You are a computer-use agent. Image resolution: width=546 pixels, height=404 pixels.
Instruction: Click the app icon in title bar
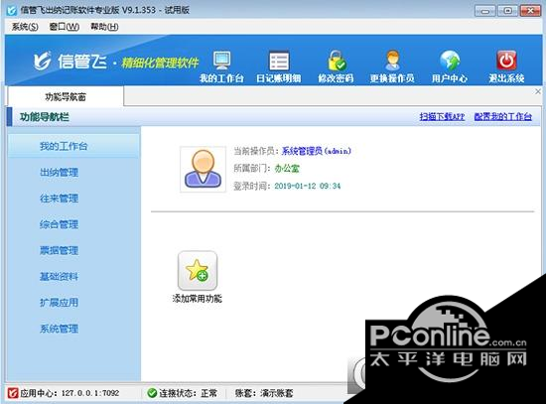[x=12, y=10]
